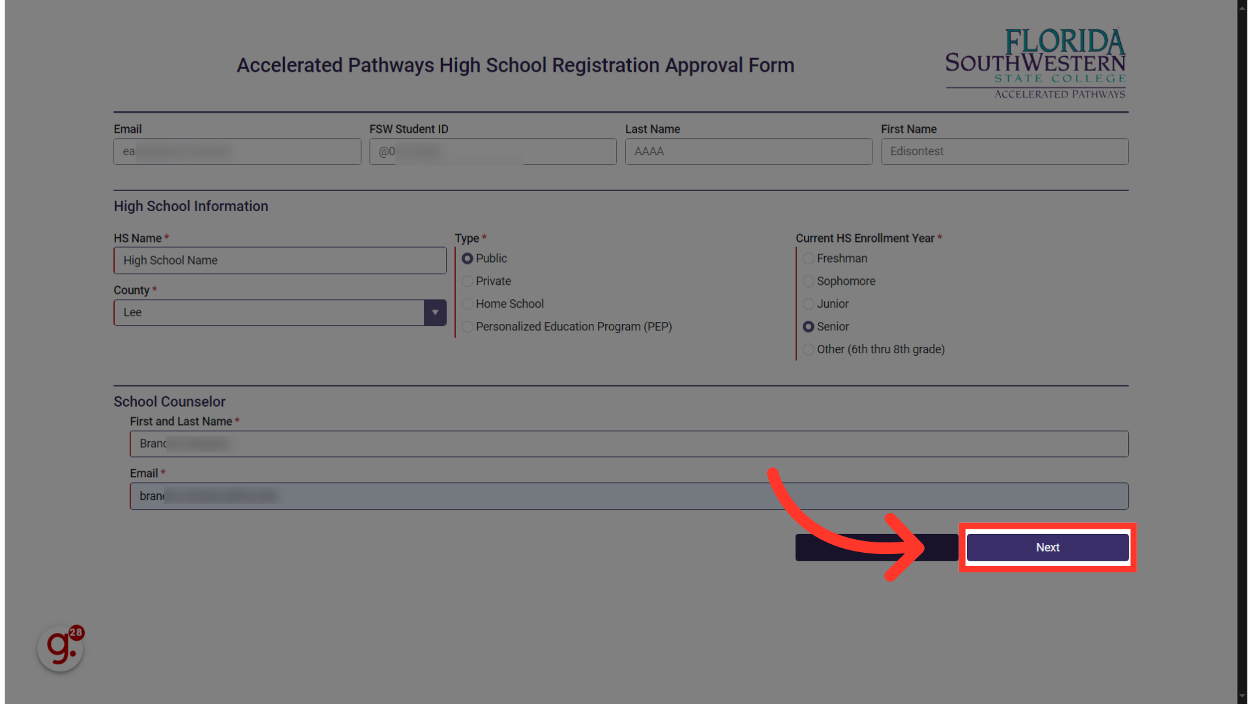Select the Senior enrollment year

809,327
